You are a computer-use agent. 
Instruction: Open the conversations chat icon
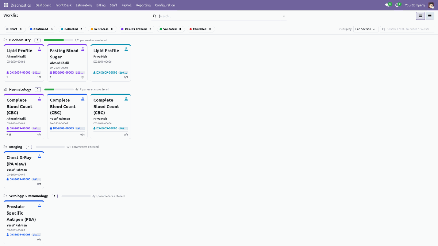[x=387, y=5]
